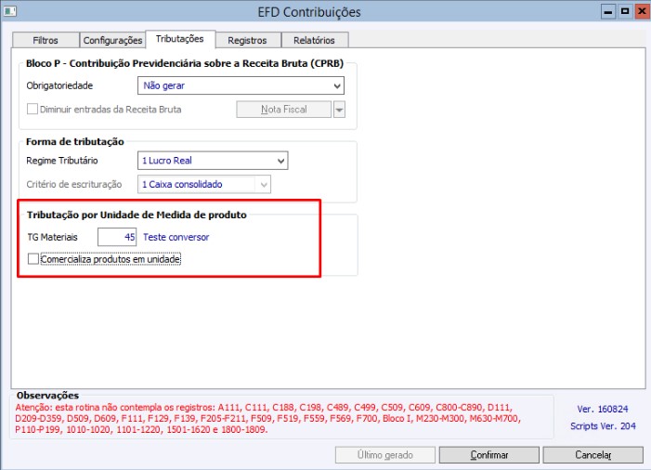This screenshot has height=470, width=651.
Task: Click the application icon in the title bar
Action: point(9,11)
